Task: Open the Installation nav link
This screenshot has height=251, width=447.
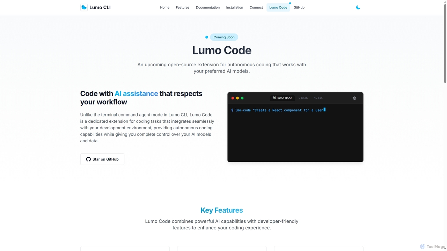Action: point(235,7)
